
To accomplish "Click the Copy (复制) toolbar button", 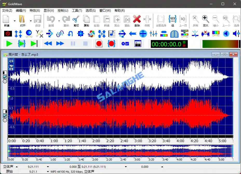I will 86,20.
